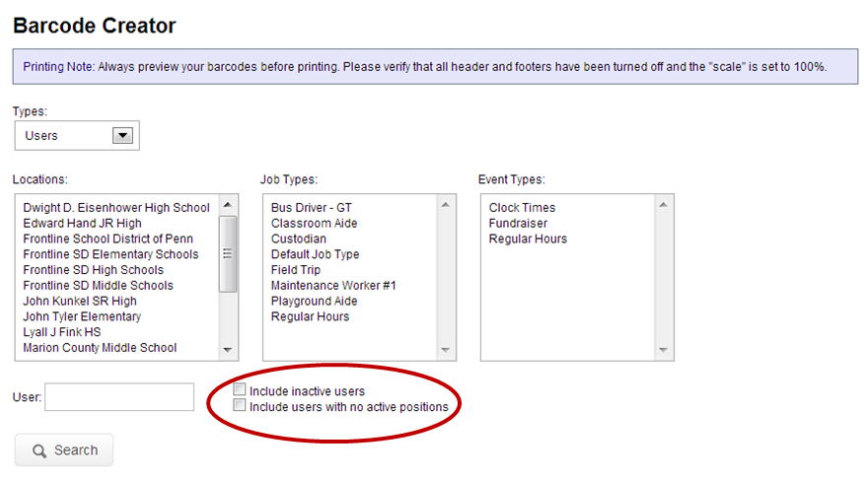Select John Kunkel SR High location
Viewport: 866px width, 478px height.
click(80, 301)
